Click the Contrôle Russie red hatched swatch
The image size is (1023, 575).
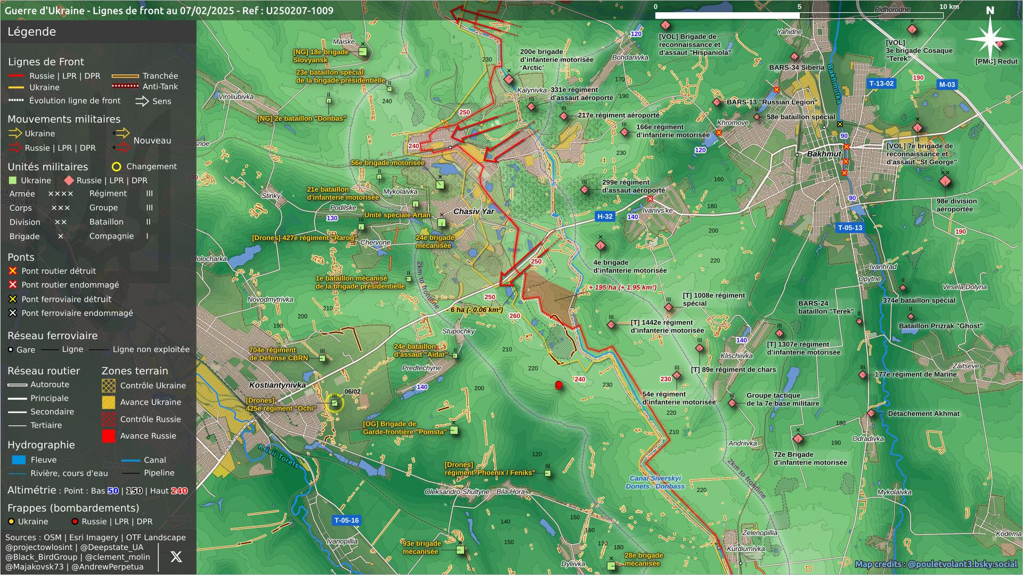(x=108, y=419)
